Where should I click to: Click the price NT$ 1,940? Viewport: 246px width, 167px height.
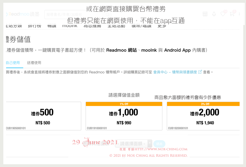coord(205,123)
